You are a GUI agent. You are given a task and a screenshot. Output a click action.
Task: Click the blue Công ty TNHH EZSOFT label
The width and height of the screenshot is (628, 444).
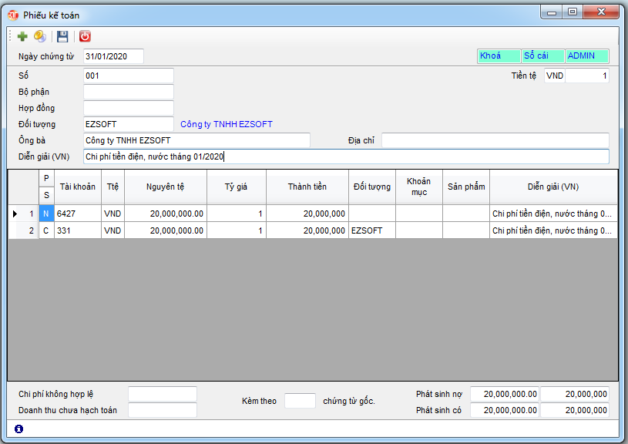tap(227, 124)
